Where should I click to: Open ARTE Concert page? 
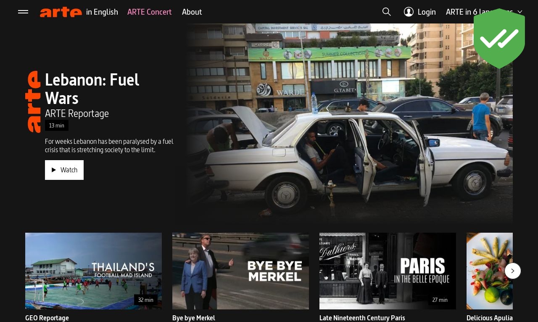(x=150, y=12)
